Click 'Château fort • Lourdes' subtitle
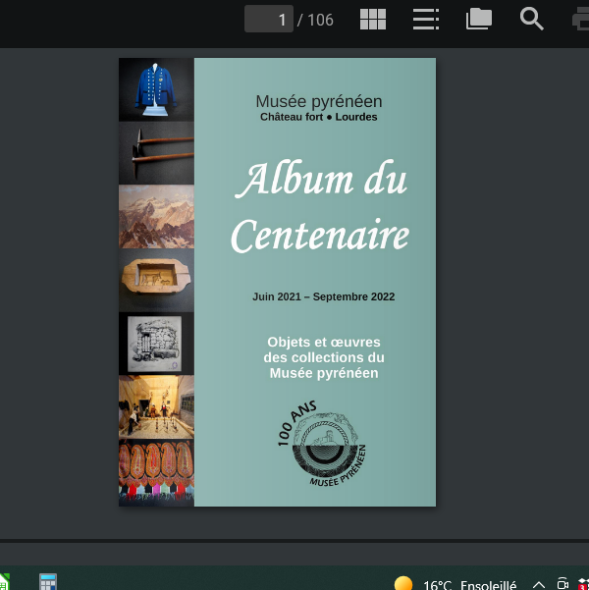 318,117
